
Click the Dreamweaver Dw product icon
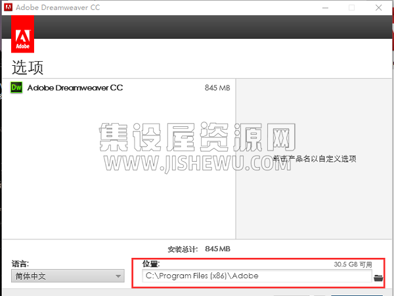tap(16, 87)
